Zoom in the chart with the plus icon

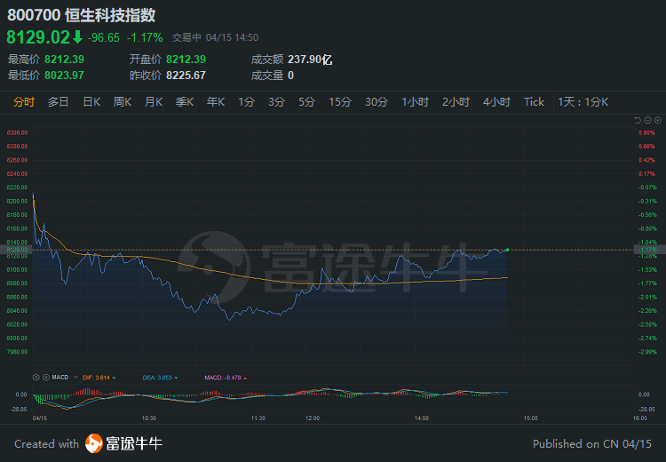point(657,120)
